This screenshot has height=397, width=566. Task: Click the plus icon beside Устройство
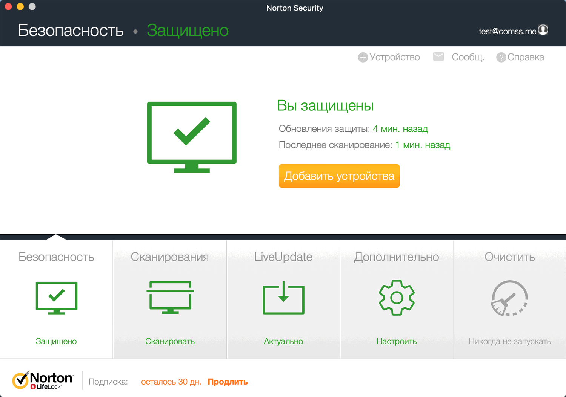tap(363, 57)
